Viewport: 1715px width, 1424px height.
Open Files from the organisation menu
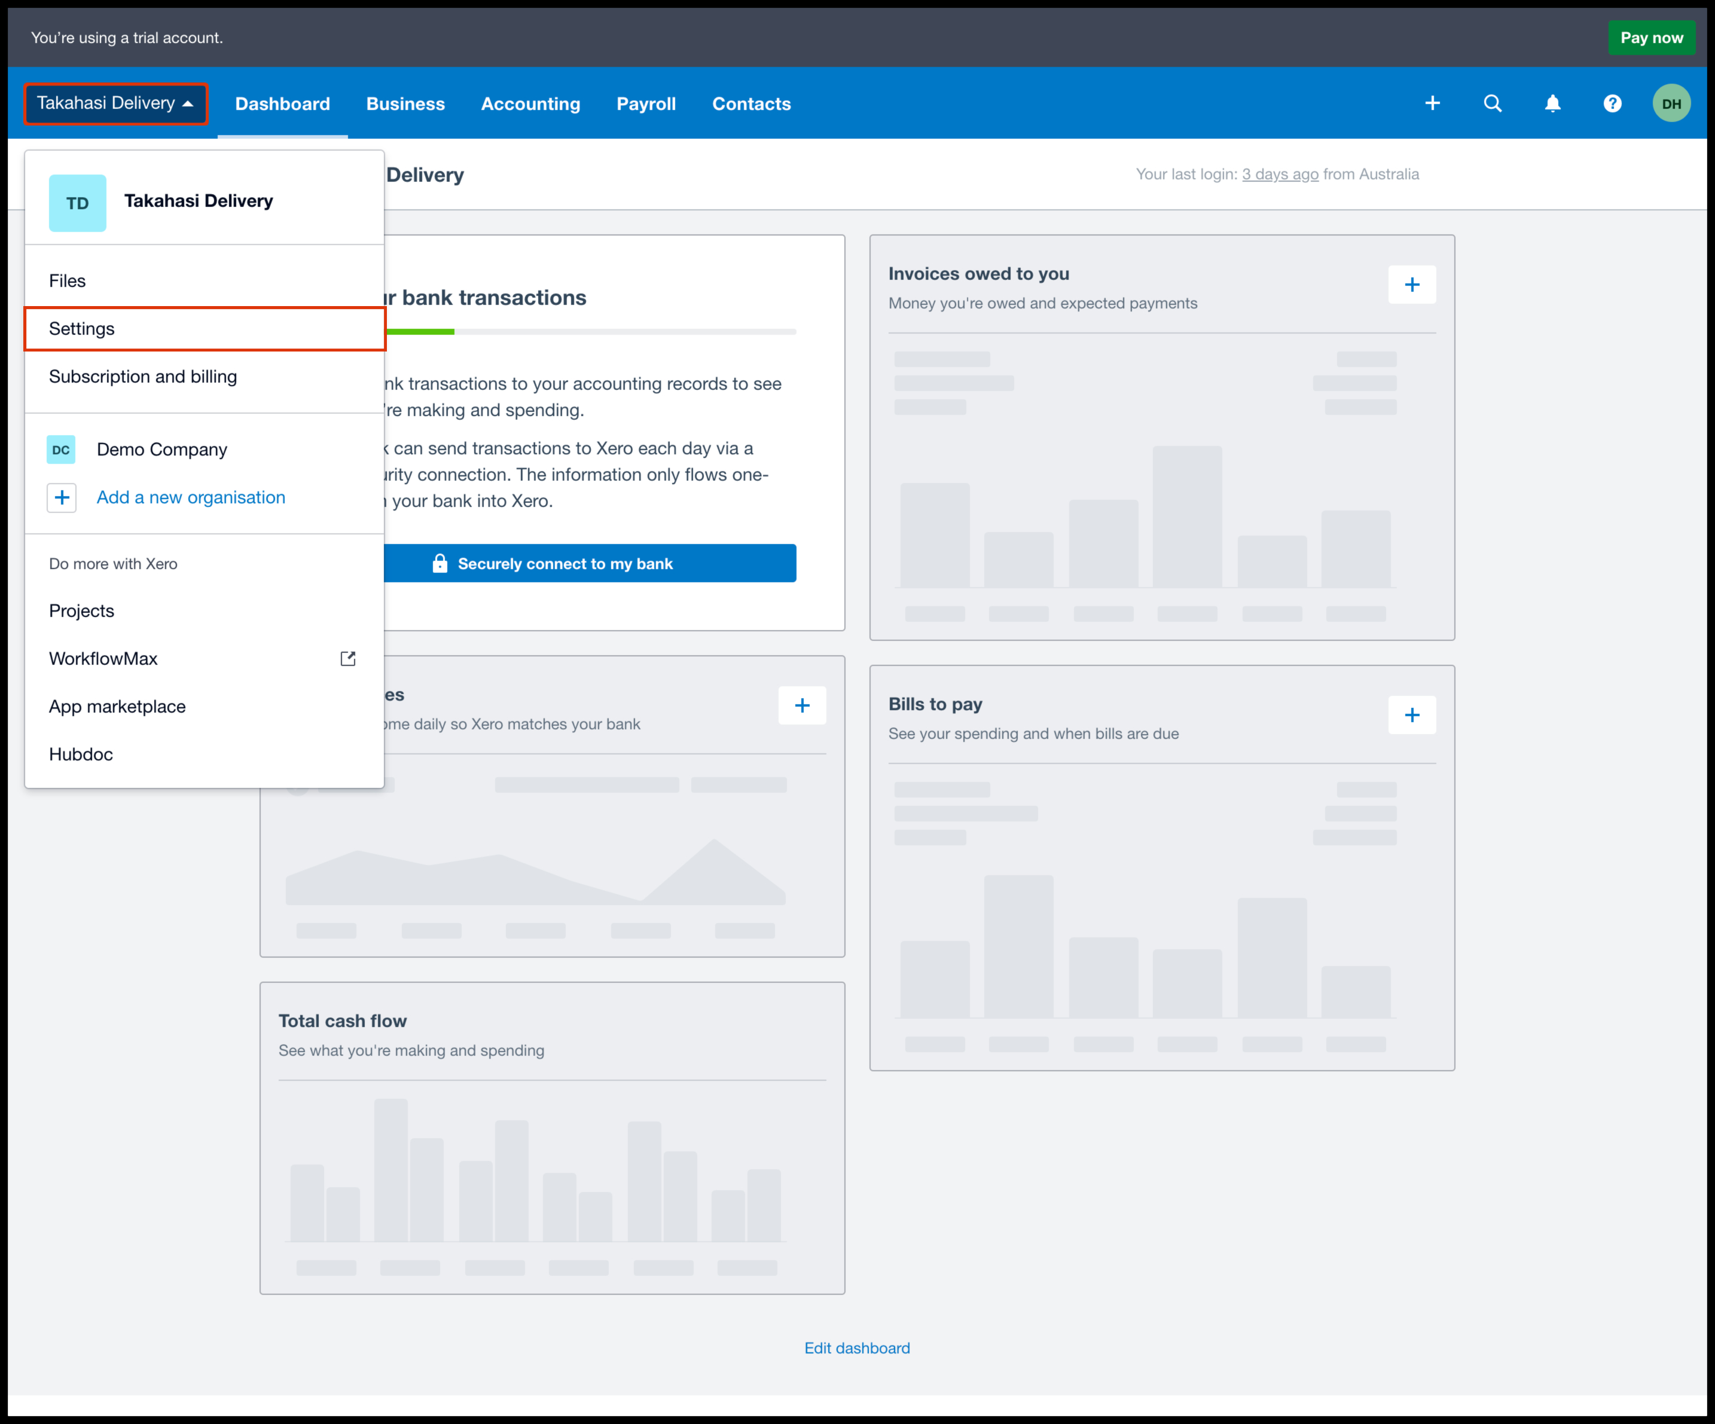pos(68,281)
